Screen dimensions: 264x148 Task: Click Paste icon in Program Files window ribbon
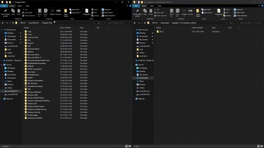(x=19, y=12)
